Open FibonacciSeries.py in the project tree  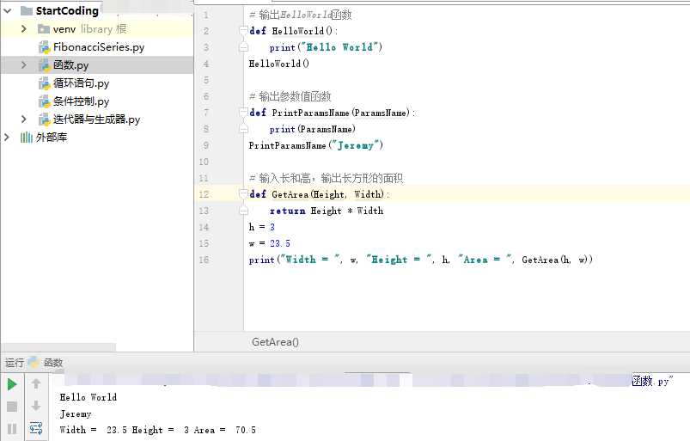pyautogui.click(x=99, y=47)
